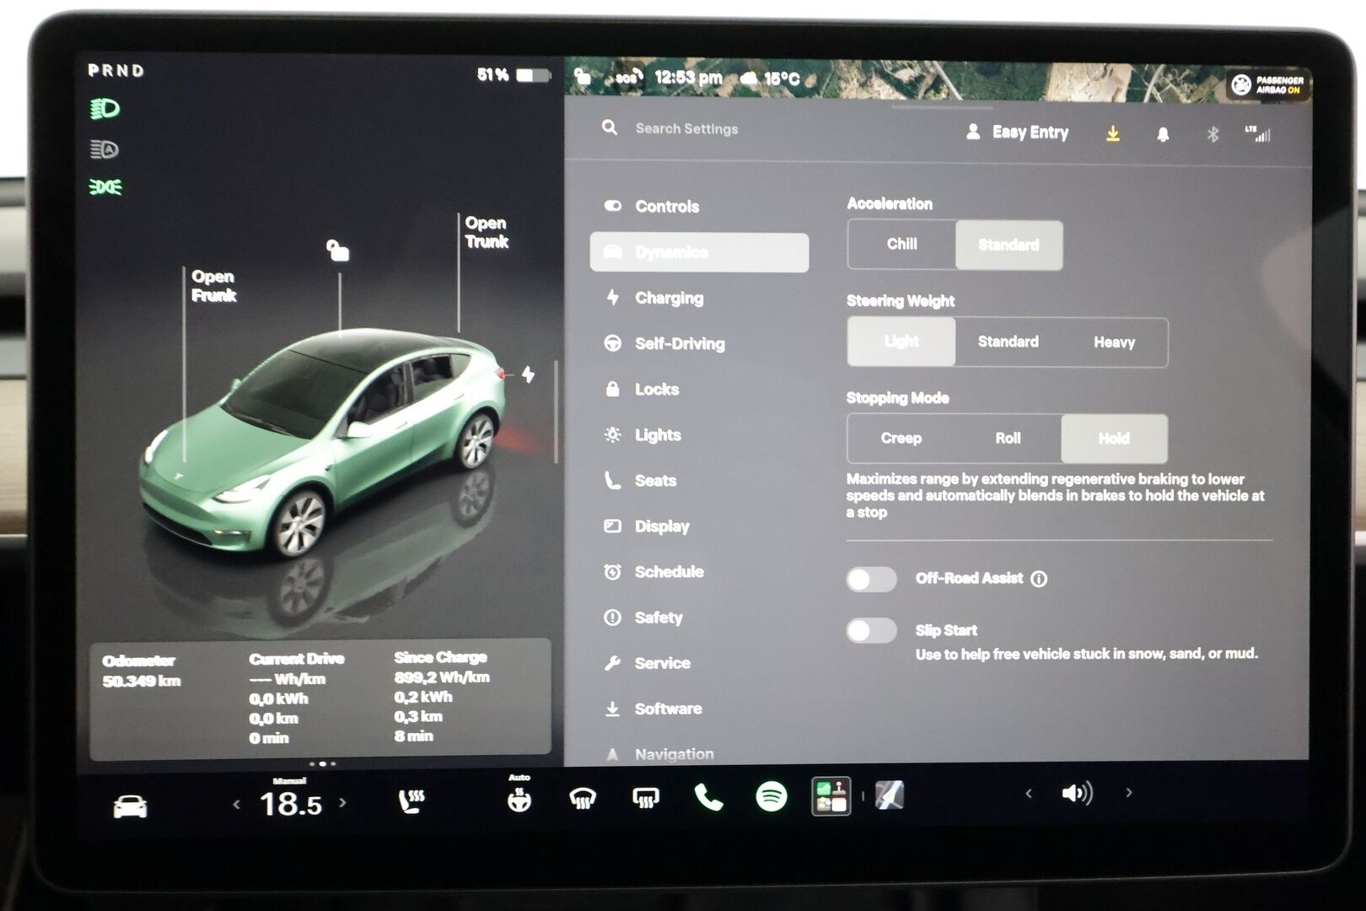1366x911 pixels.
Task: Open the app launcher icon in the dock
Action: 831,796
